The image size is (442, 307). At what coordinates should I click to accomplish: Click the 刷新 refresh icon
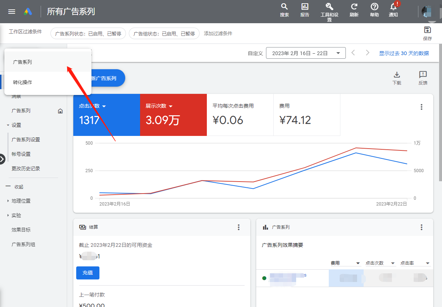point(354,10)
